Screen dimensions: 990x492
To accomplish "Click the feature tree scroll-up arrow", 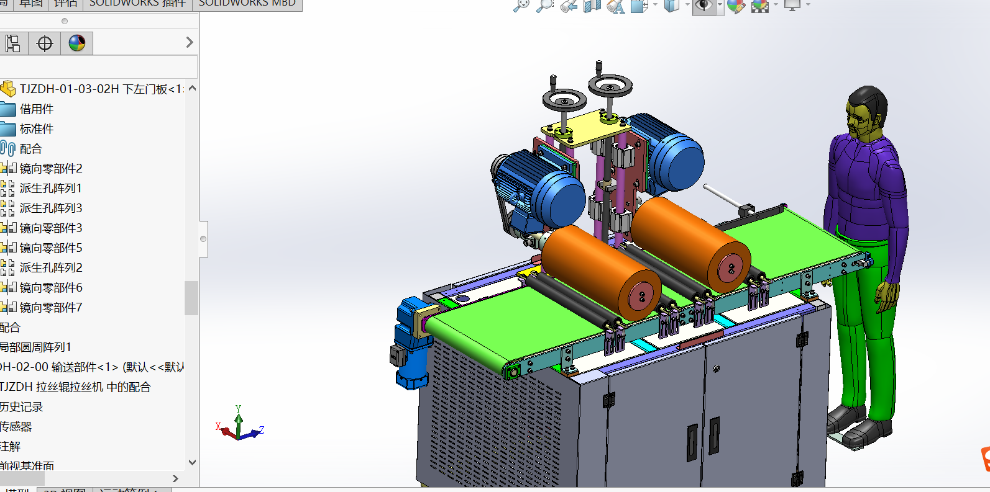I will (x=192, y=88).
